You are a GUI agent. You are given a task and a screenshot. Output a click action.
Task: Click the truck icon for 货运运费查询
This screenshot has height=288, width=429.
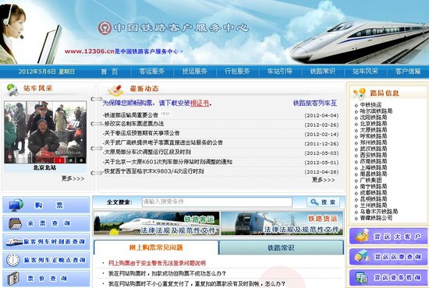(362, 256)
